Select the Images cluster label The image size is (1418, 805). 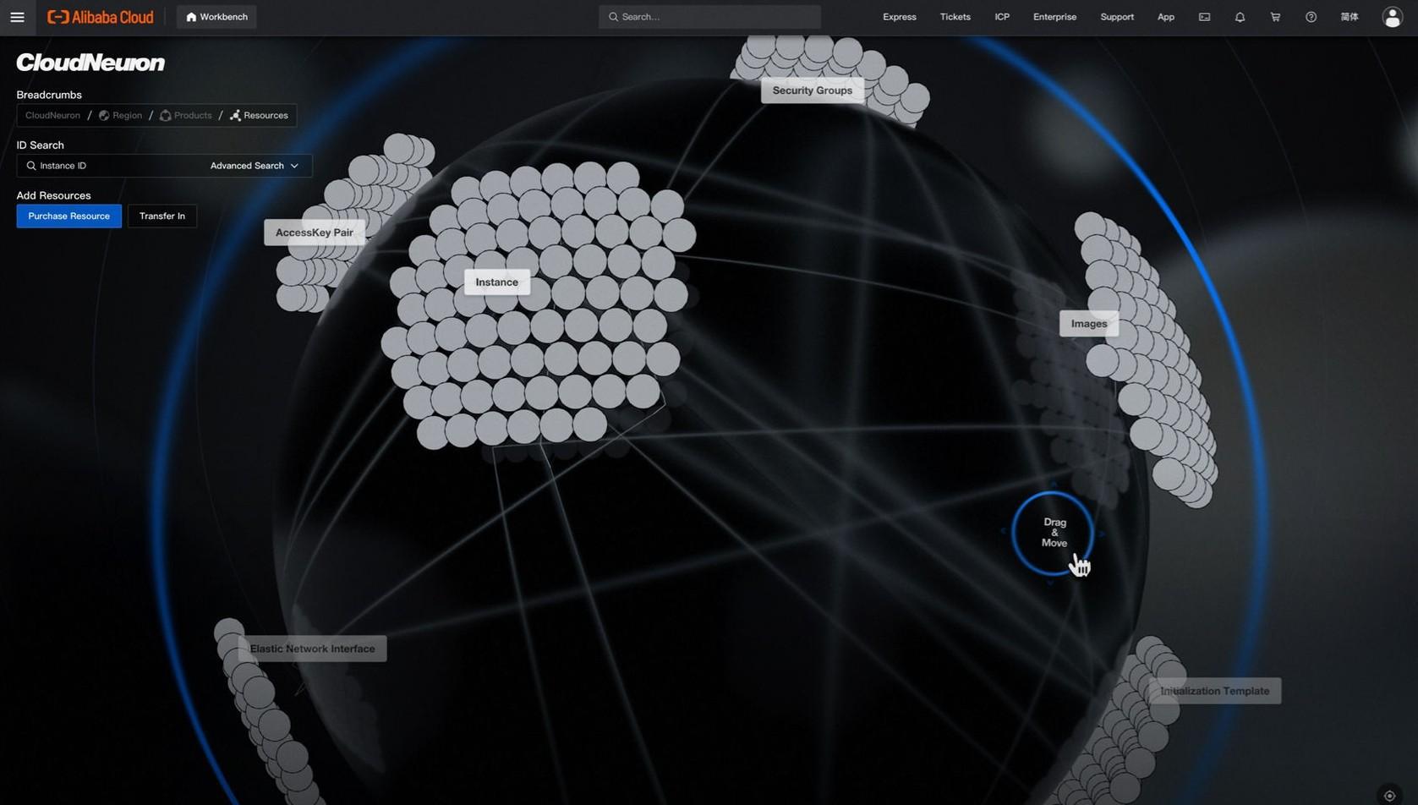pyautogui.click(x=1088, y=324)
